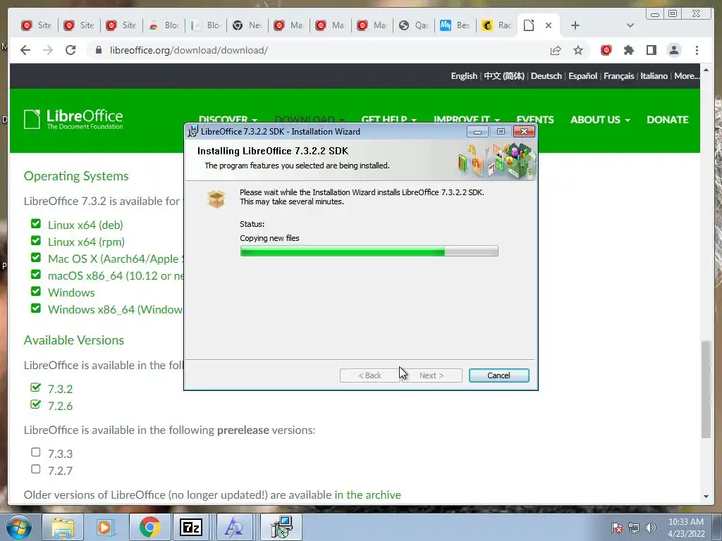
Task: Close the active blank tab
Action: click(549, 25)
